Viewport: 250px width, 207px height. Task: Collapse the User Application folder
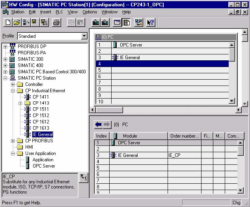point(13,153)
